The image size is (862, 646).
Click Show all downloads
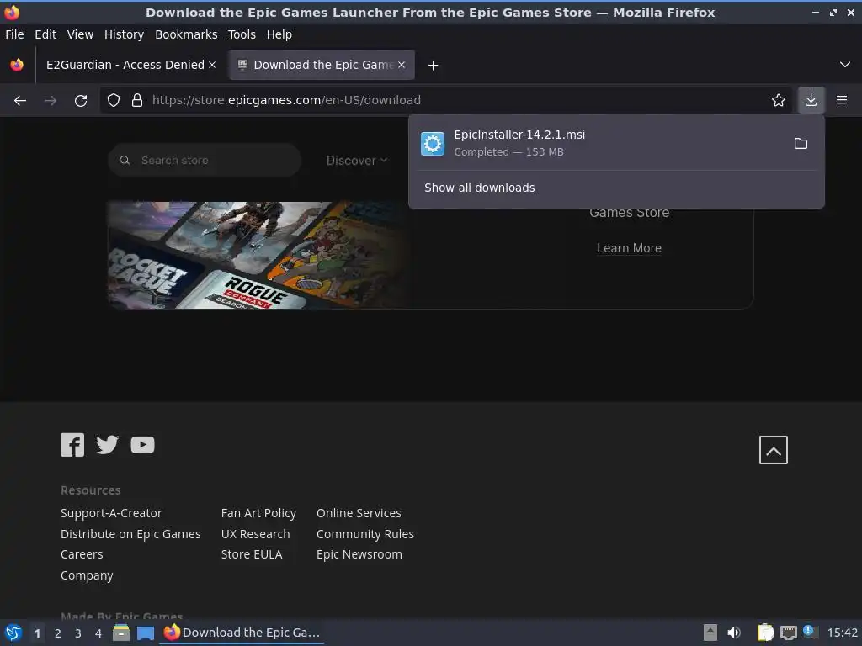click(x=479, y=188)
